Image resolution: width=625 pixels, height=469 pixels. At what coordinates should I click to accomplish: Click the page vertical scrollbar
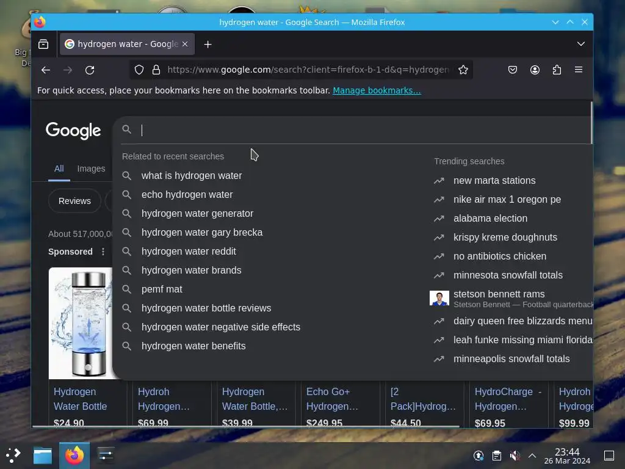tap(591, 123)
